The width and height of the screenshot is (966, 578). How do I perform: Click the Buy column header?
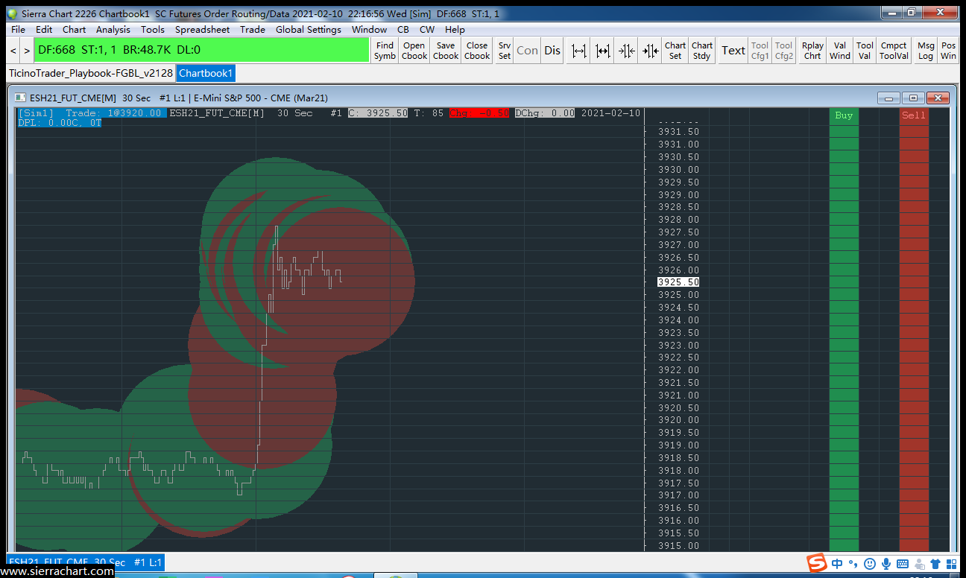coord(844,115)
